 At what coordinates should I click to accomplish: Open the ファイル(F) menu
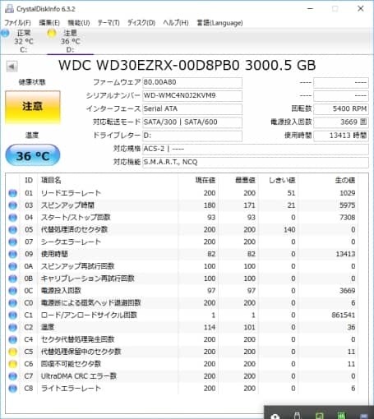[x=17, y=23]
